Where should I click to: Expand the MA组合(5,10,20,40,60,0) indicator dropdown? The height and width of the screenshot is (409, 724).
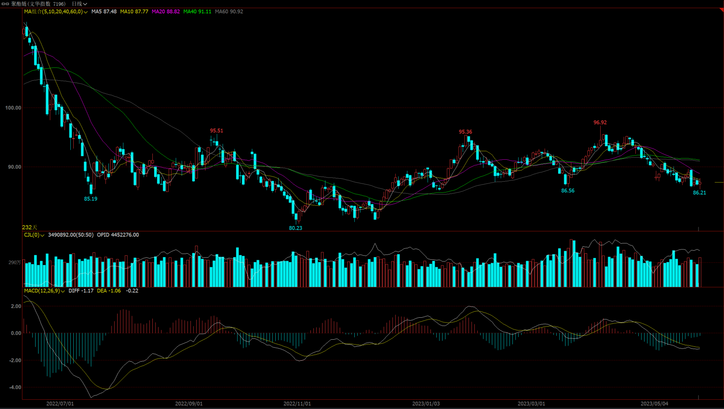click(x=86, y=12)
